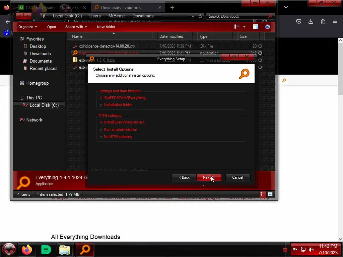Close the Downloads - voidtools tab
This screenshot has width=343, height=257.
[160, 7]
